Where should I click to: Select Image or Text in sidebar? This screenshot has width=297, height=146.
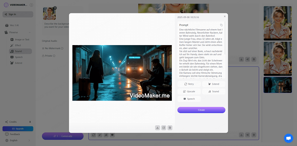tap(20, 40)
